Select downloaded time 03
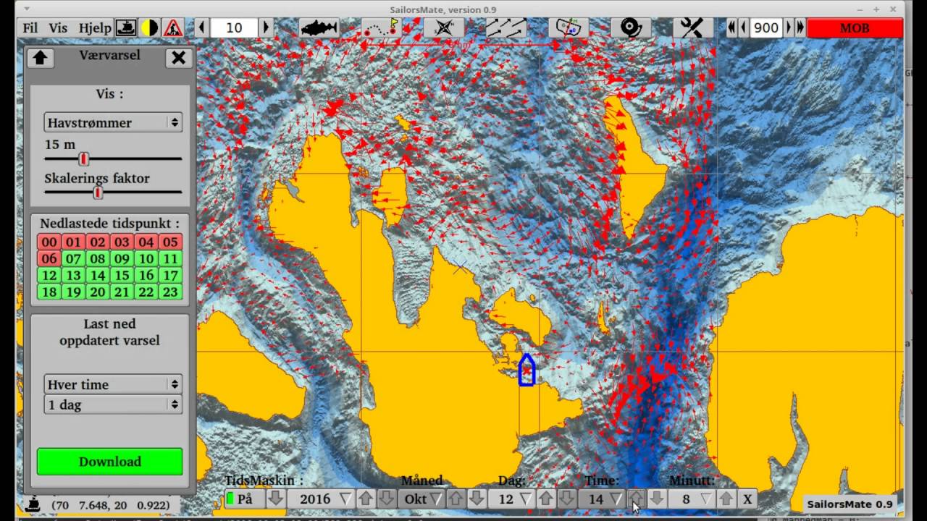Image resolution: width=927 pixels, height=521 pixels. click(122, 242)
